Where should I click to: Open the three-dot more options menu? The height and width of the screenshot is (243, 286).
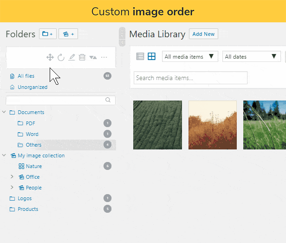pos(104,57)
